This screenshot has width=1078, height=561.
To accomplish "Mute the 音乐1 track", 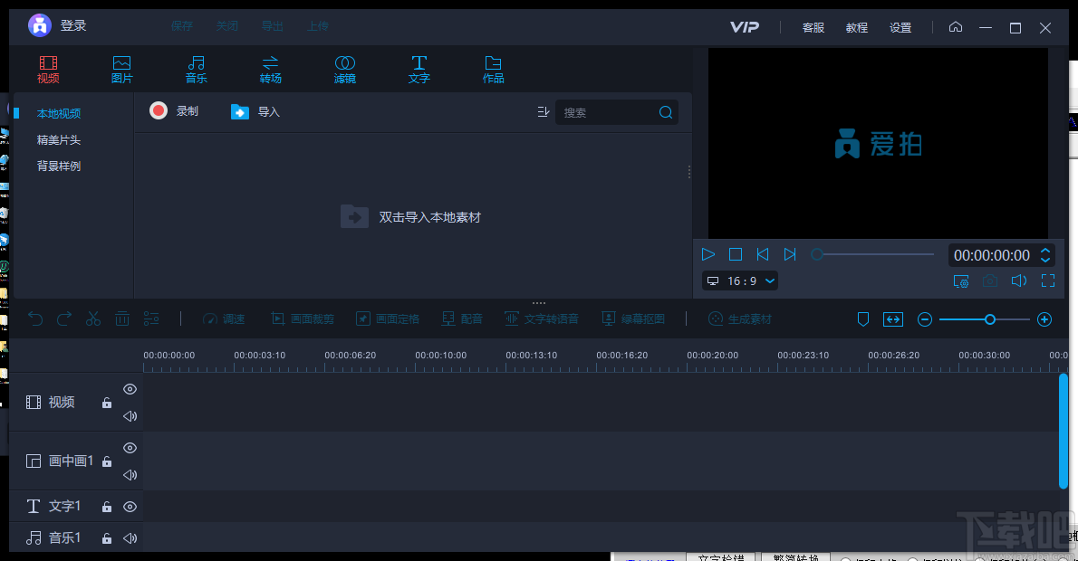I will click(130, 537).
